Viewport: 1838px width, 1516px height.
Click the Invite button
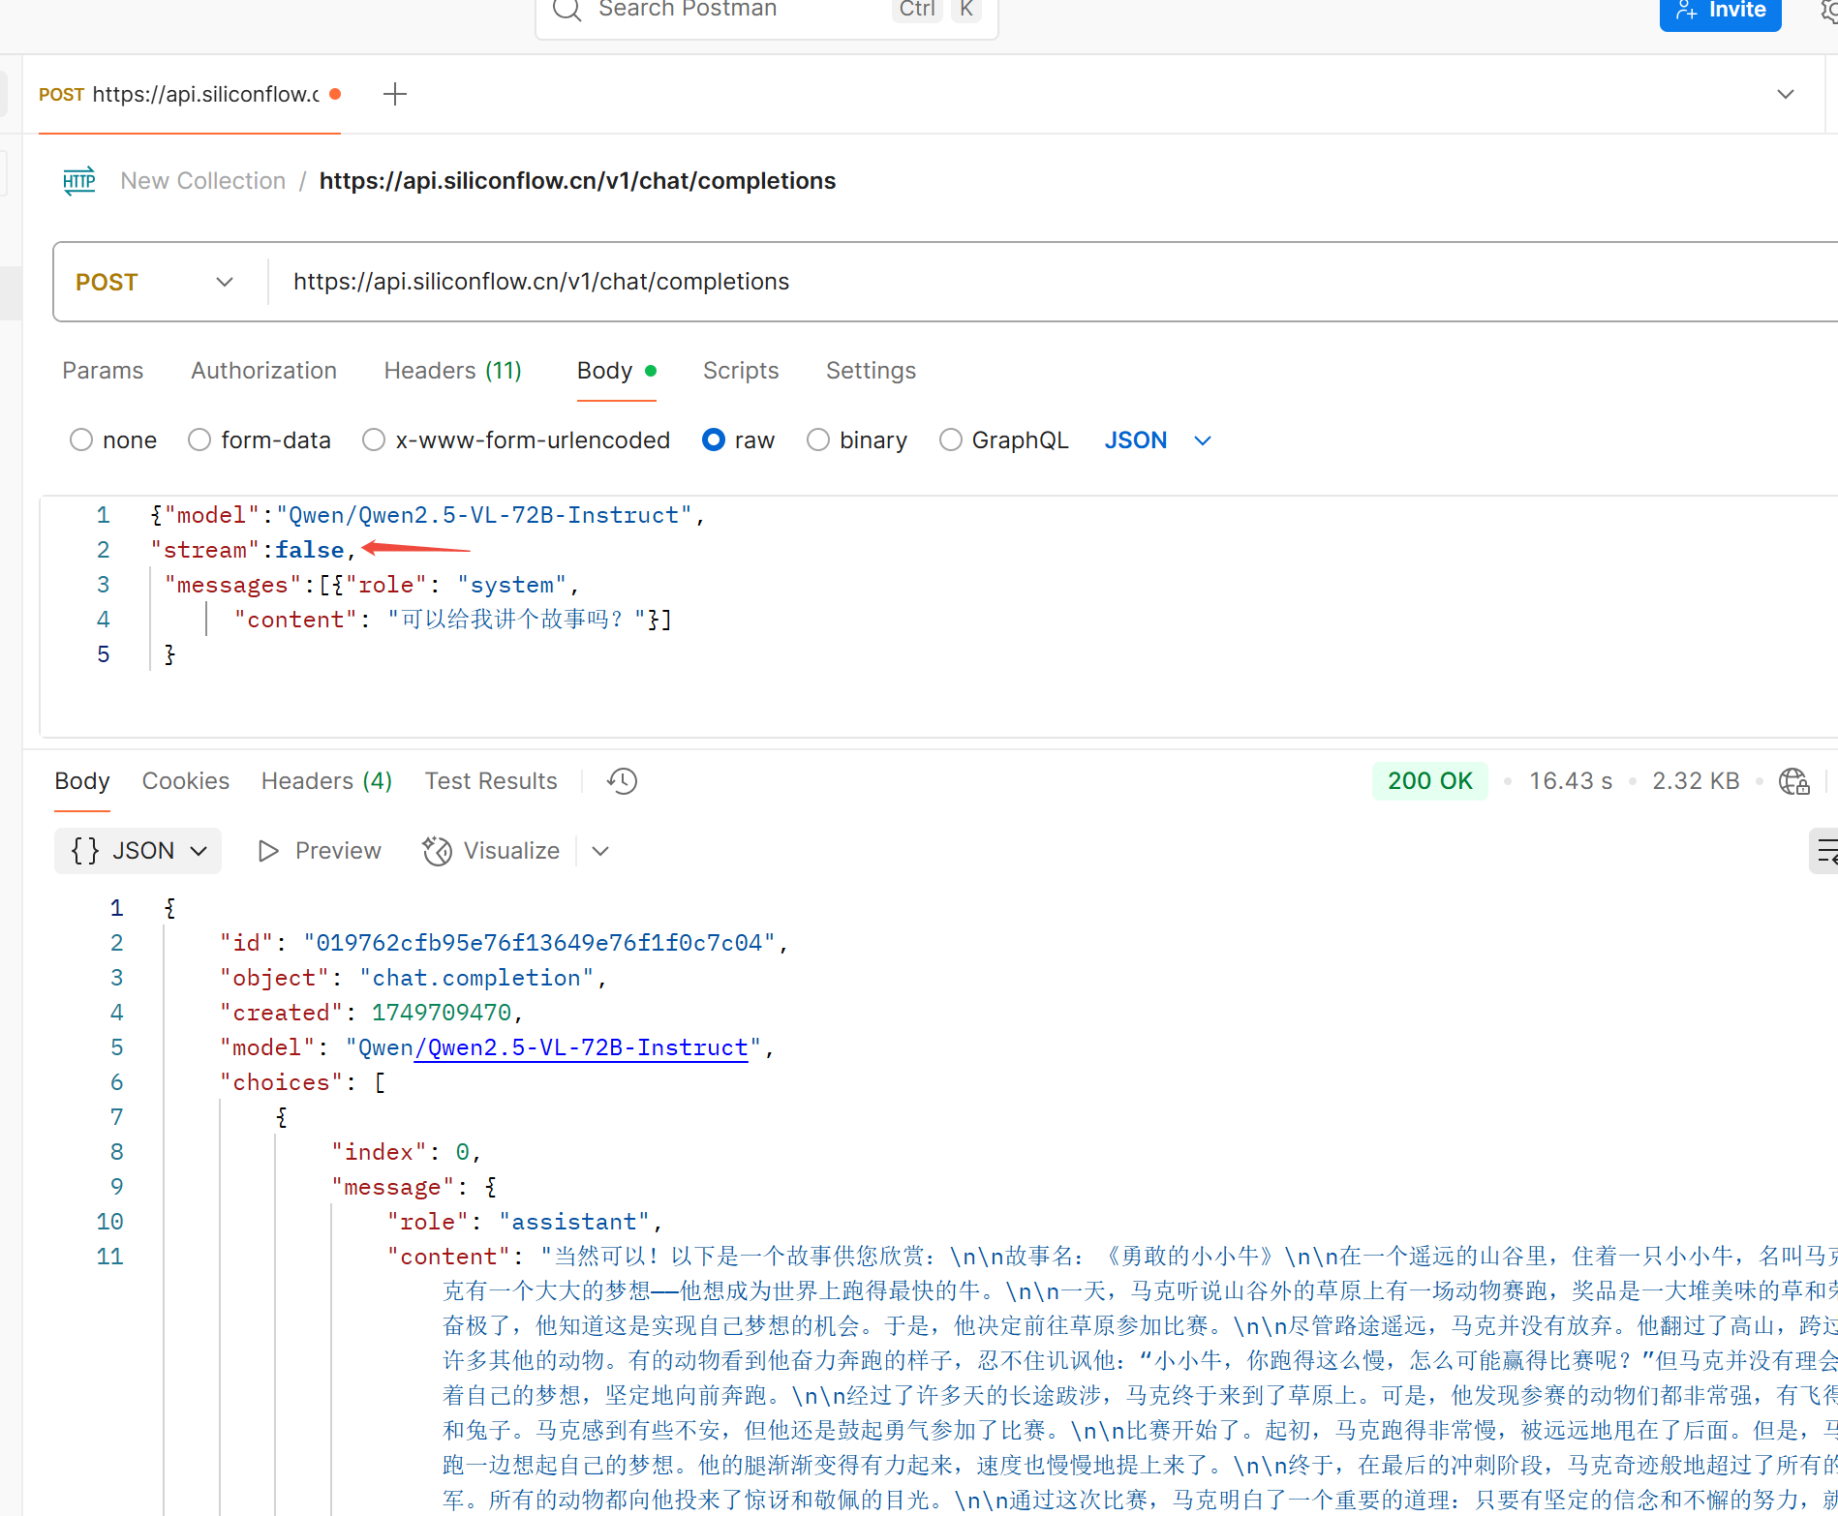click(1720, 11)
